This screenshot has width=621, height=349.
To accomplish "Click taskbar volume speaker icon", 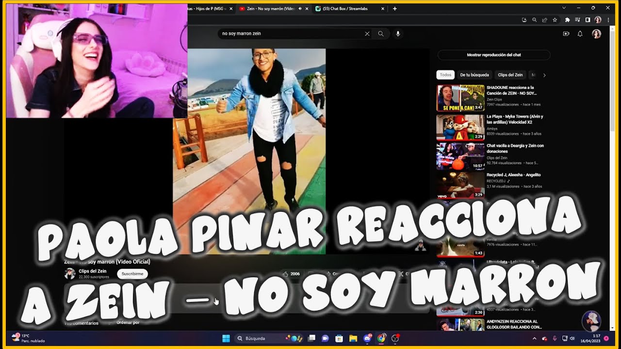I will [572, 338].
